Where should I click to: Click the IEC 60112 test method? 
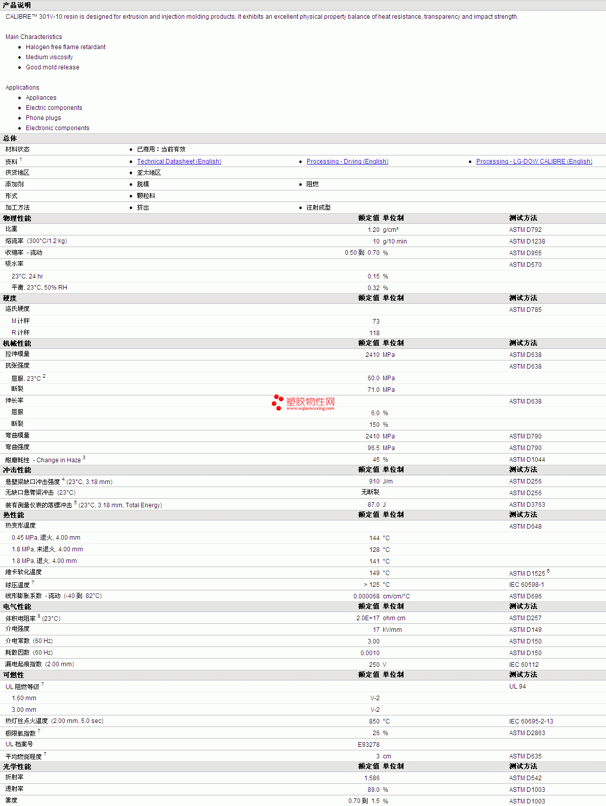point(524,665)
